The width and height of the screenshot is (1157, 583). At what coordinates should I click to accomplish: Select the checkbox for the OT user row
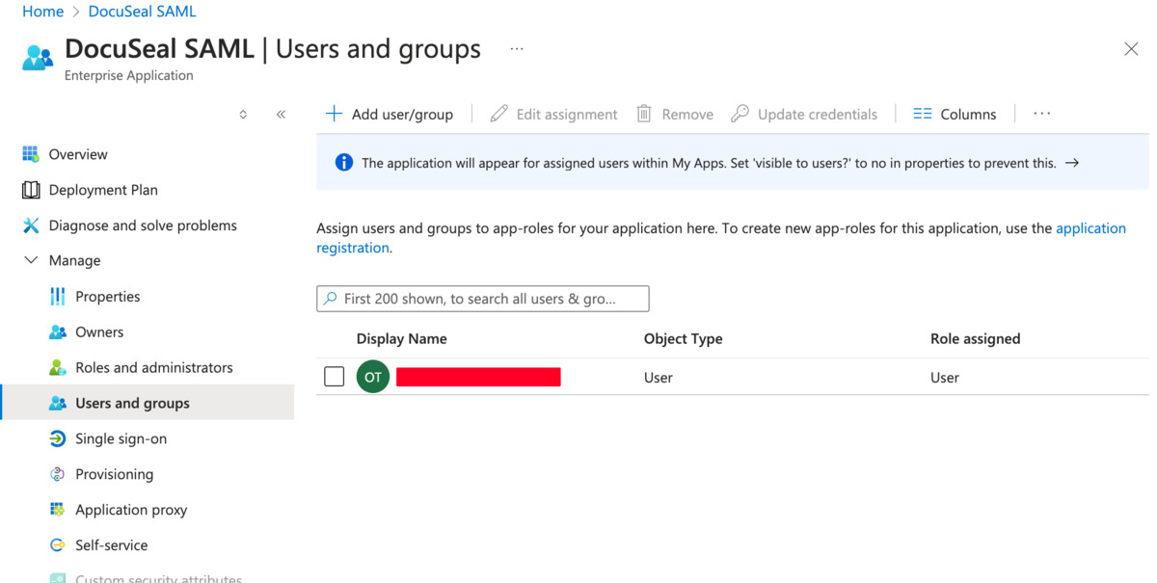(x=335, y=377)
